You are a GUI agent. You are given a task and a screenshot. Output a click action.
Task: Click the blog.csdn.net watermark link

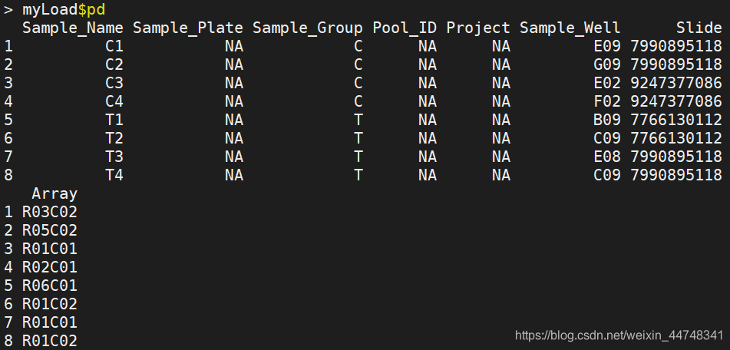(619, 336)
